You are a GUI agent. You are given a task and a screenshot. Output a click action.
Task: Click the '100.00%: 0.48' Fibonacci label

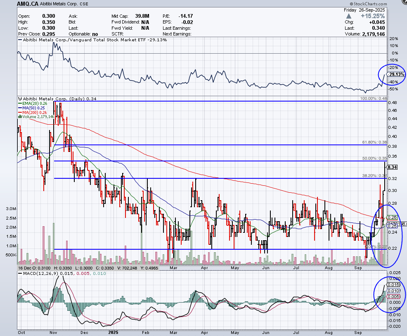pos(373,99)
